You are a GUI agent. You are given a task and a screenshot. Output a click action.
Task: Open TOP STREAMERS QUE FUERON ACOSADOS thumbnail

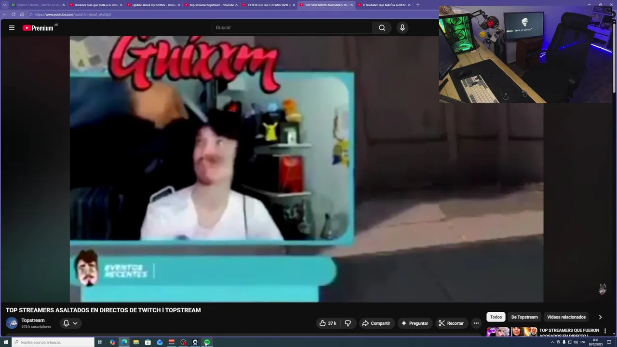pyautogui.click(x=512, y=332)
